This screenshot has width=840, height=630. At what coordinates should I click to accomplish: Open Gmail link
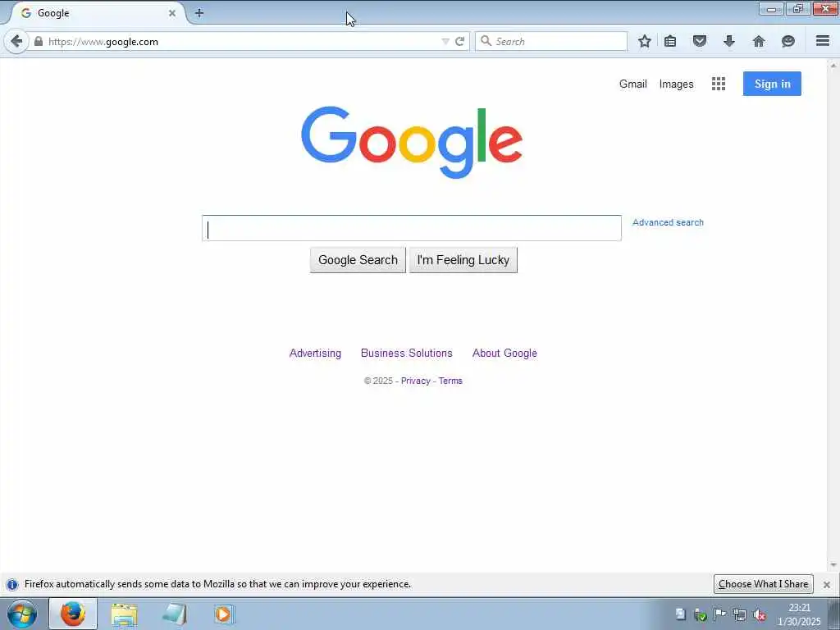pos(633,84)
